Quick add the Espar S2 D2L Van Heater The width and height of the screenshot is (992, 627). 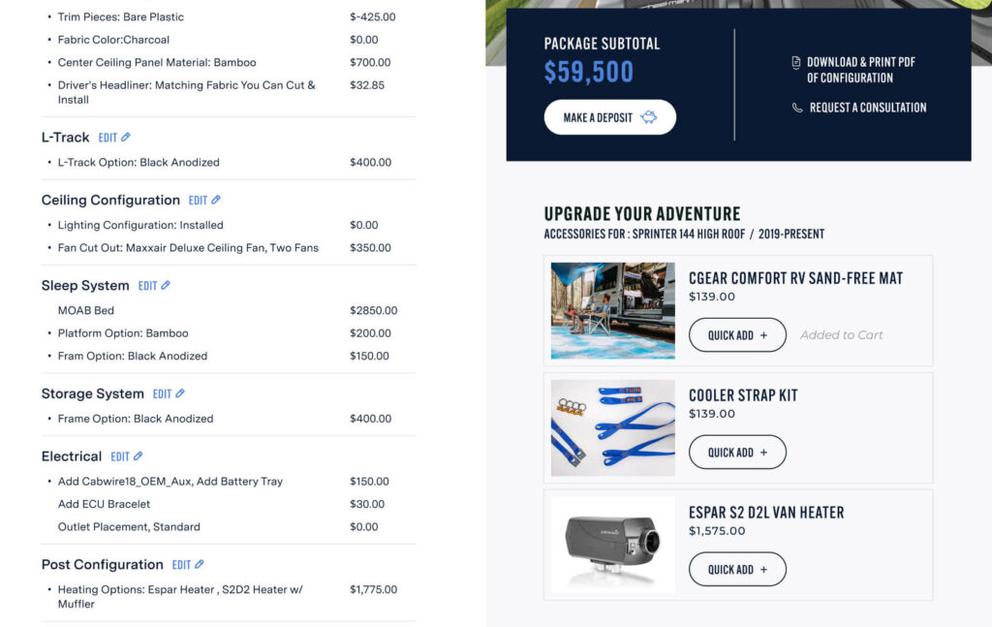737,570
